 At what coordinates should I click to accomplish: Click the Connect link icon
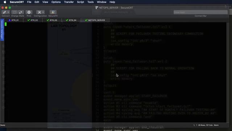point(4,12)
